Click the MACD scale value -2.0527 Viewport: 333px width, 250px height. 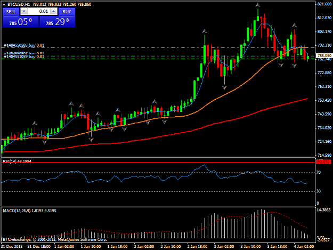pos(323,240)
